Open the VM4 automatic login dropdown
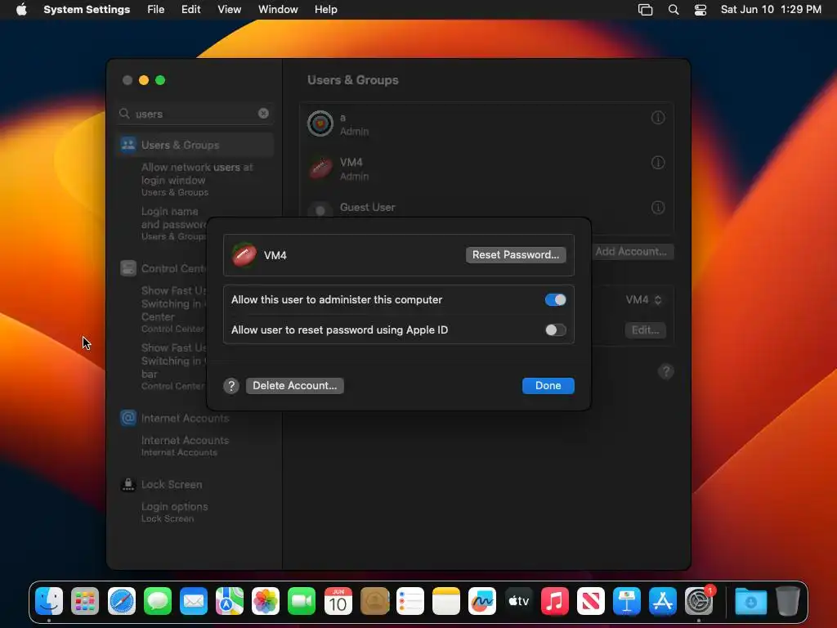 click(644, 299)
